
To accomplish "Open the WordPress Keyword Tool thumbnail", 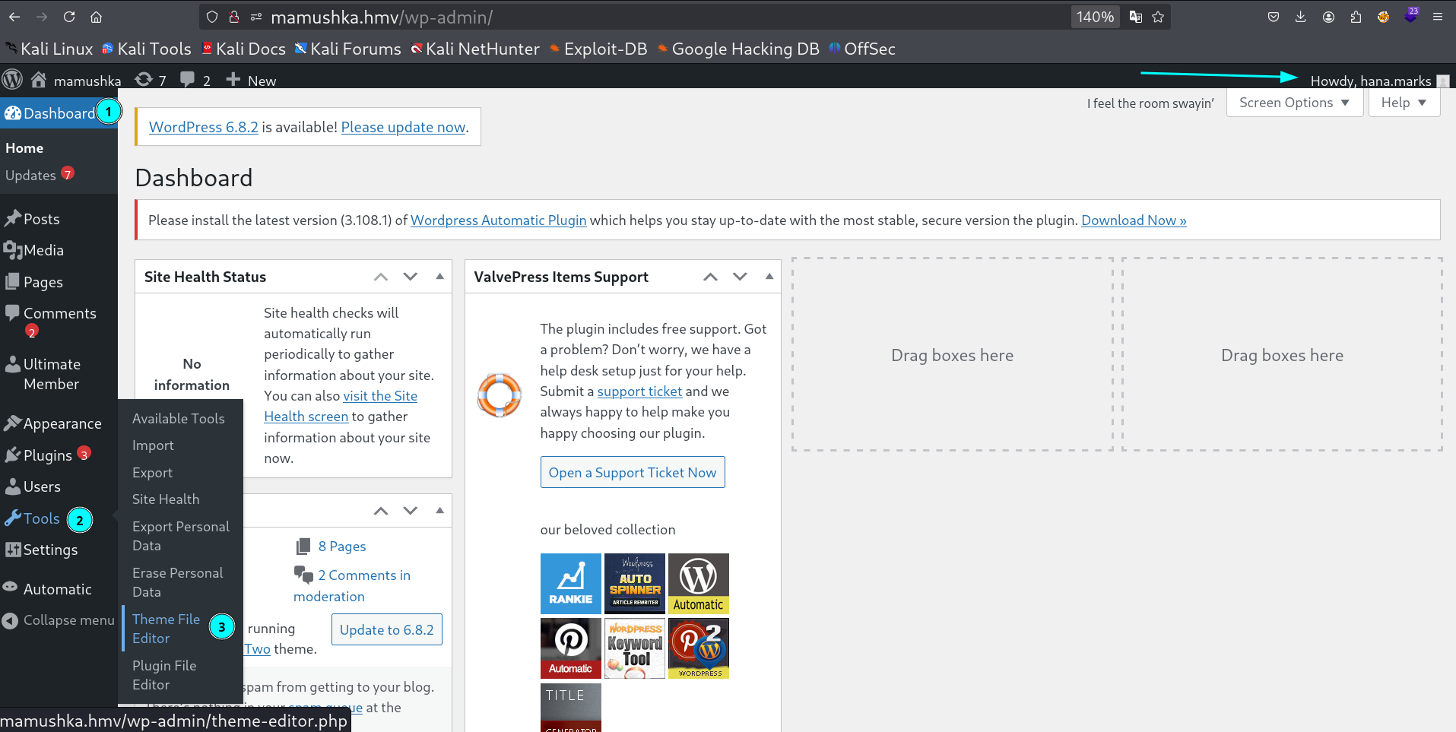I will (635, 648).
